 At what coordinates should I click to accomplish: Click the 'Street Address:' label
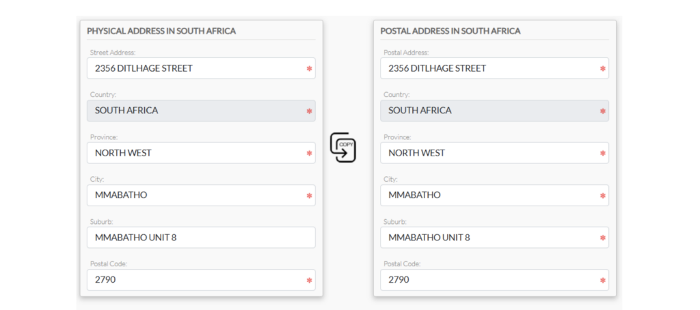click(113, 53)
